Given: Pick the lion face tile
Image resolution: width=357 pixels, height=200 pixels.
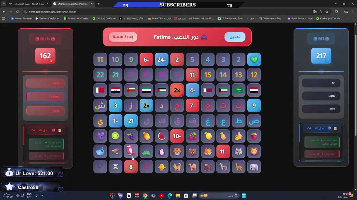Looking at the screenshot, I should click(x=254, y=151).
